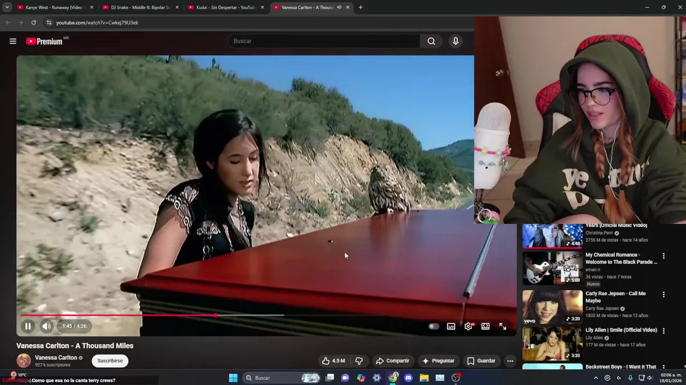The image size is (686, 385).
Task: Mute the video player volume
Action: 47,326
